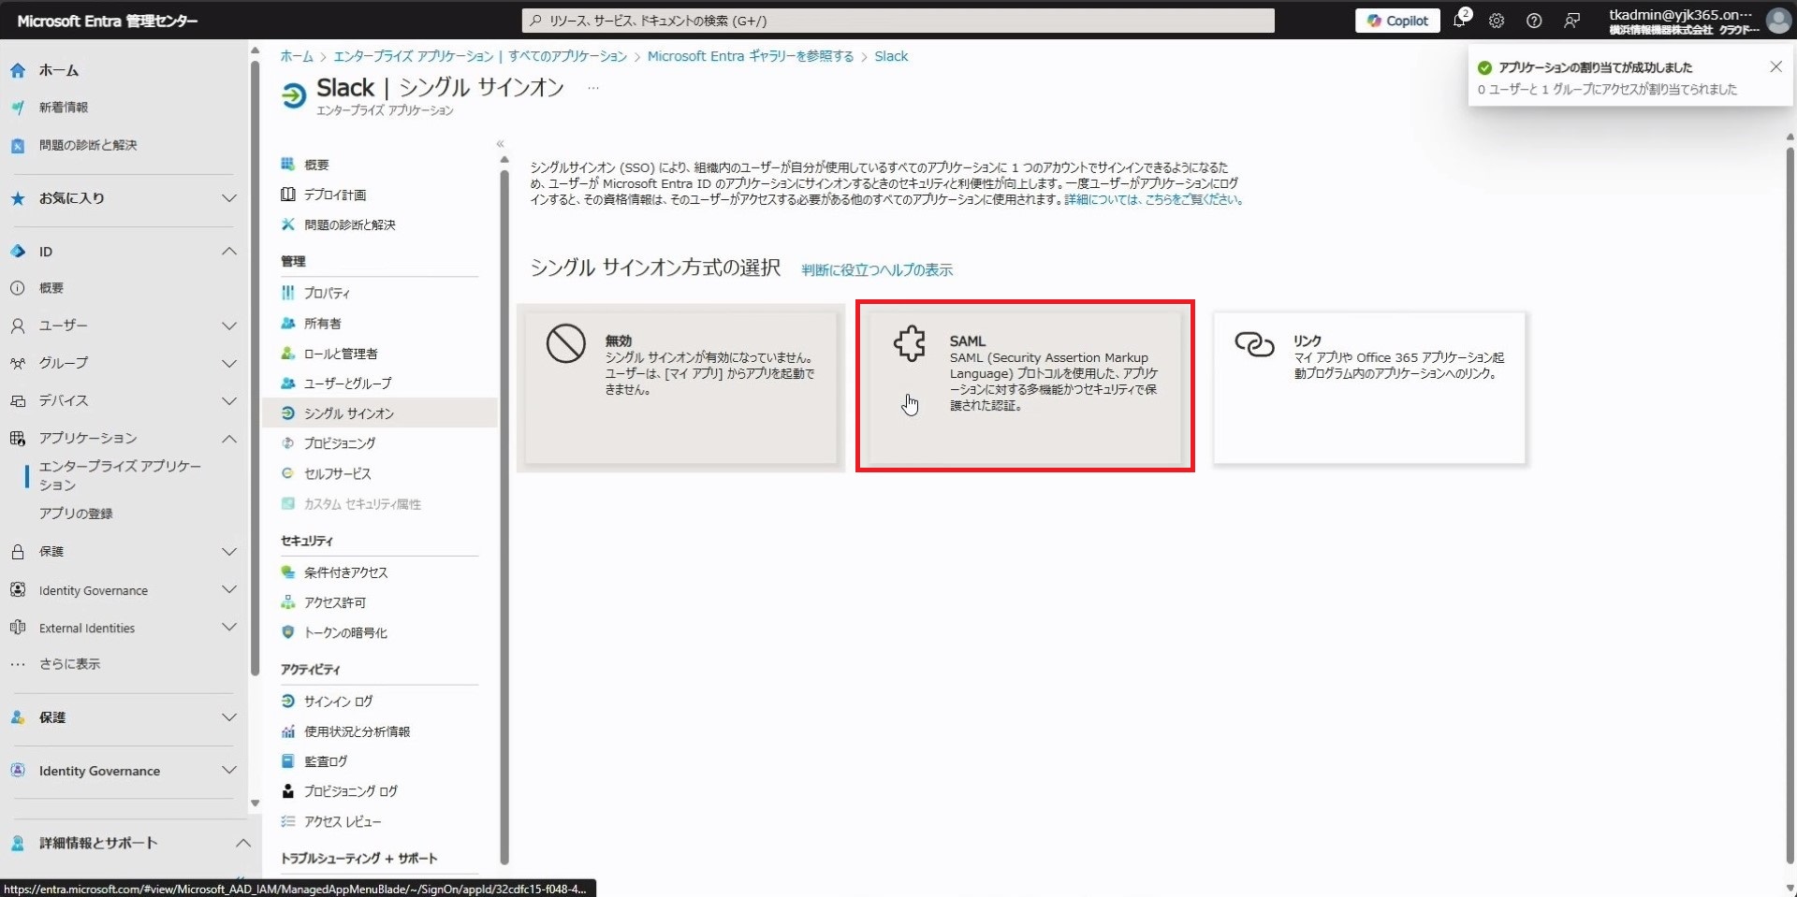Image resolution: width=1797 pixels, height=897 pixels.
Task: Open the プロパティ bars icon
Action: [288, 293]
